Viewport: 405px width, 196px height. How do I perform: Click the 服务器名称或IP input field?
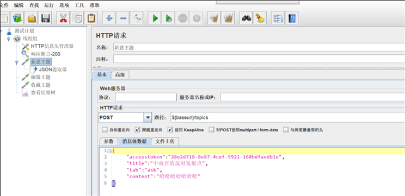click(x=312, y=97)
